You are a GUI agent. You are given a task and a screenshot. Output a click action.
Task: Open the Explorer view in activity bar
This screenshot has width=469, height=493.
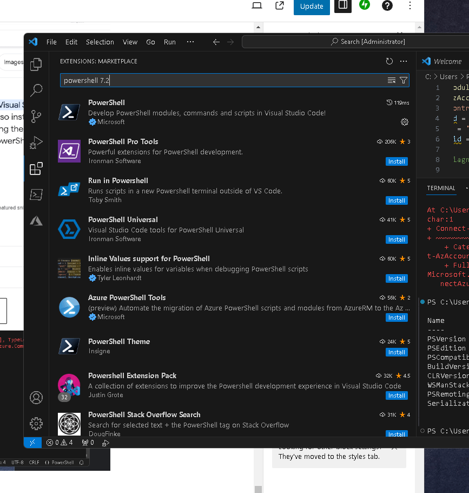point(36,64)
